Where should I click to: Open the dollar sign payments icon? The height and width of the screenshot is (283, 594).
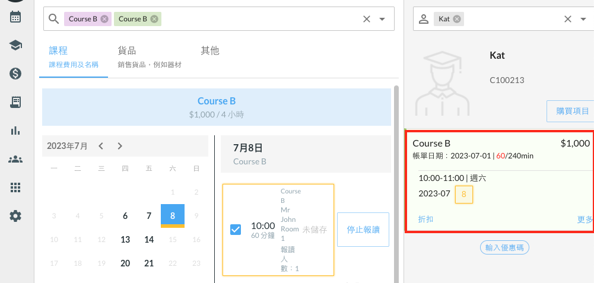(x=16, y=74)
